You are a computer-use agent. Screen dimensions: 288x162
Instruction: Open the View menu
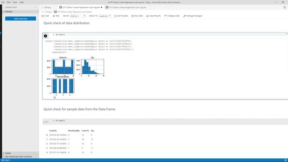[15, 2]
